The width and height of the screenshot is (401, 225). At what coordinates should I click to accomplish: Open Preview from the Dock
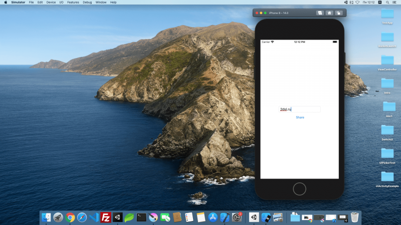pos(278,217)
